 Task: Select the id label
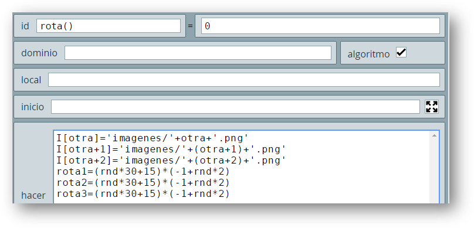click(25, 26)
